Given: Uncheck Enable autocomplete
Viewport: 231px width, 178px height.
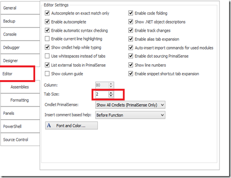Looking at the screenshot, I should 47,22.
